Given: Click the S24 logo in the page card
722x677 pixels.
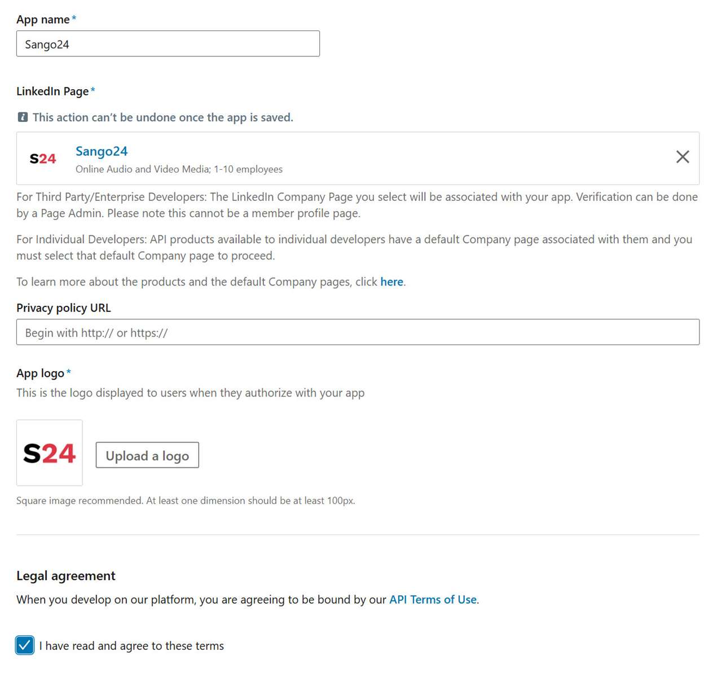Looking at the screenshot, I should 43,159.
